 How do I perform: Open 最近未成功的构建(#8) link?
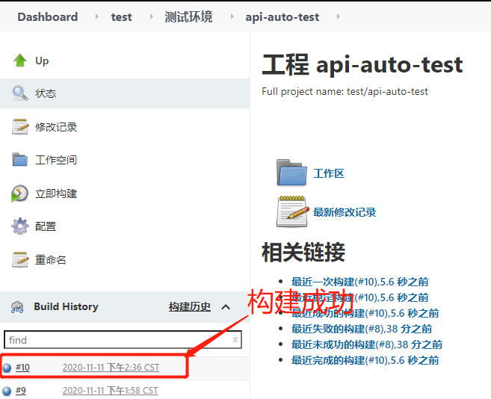(x=367, y=344)
